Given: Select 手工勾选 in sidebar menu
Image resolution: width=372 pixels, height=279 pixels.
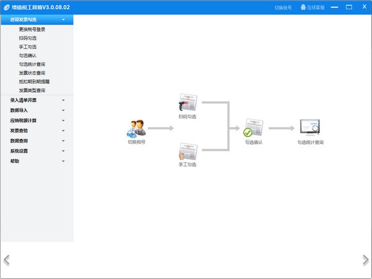Looking at the screenshot, I should click(x=28, y=47).
